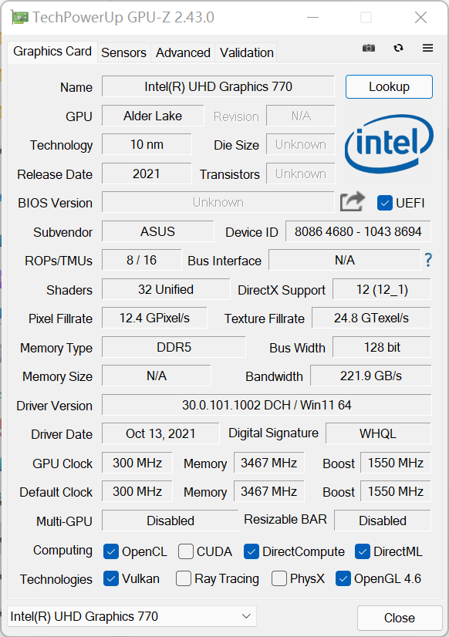
Task: Click the Lookup button
Action: [x=389, y=87]
